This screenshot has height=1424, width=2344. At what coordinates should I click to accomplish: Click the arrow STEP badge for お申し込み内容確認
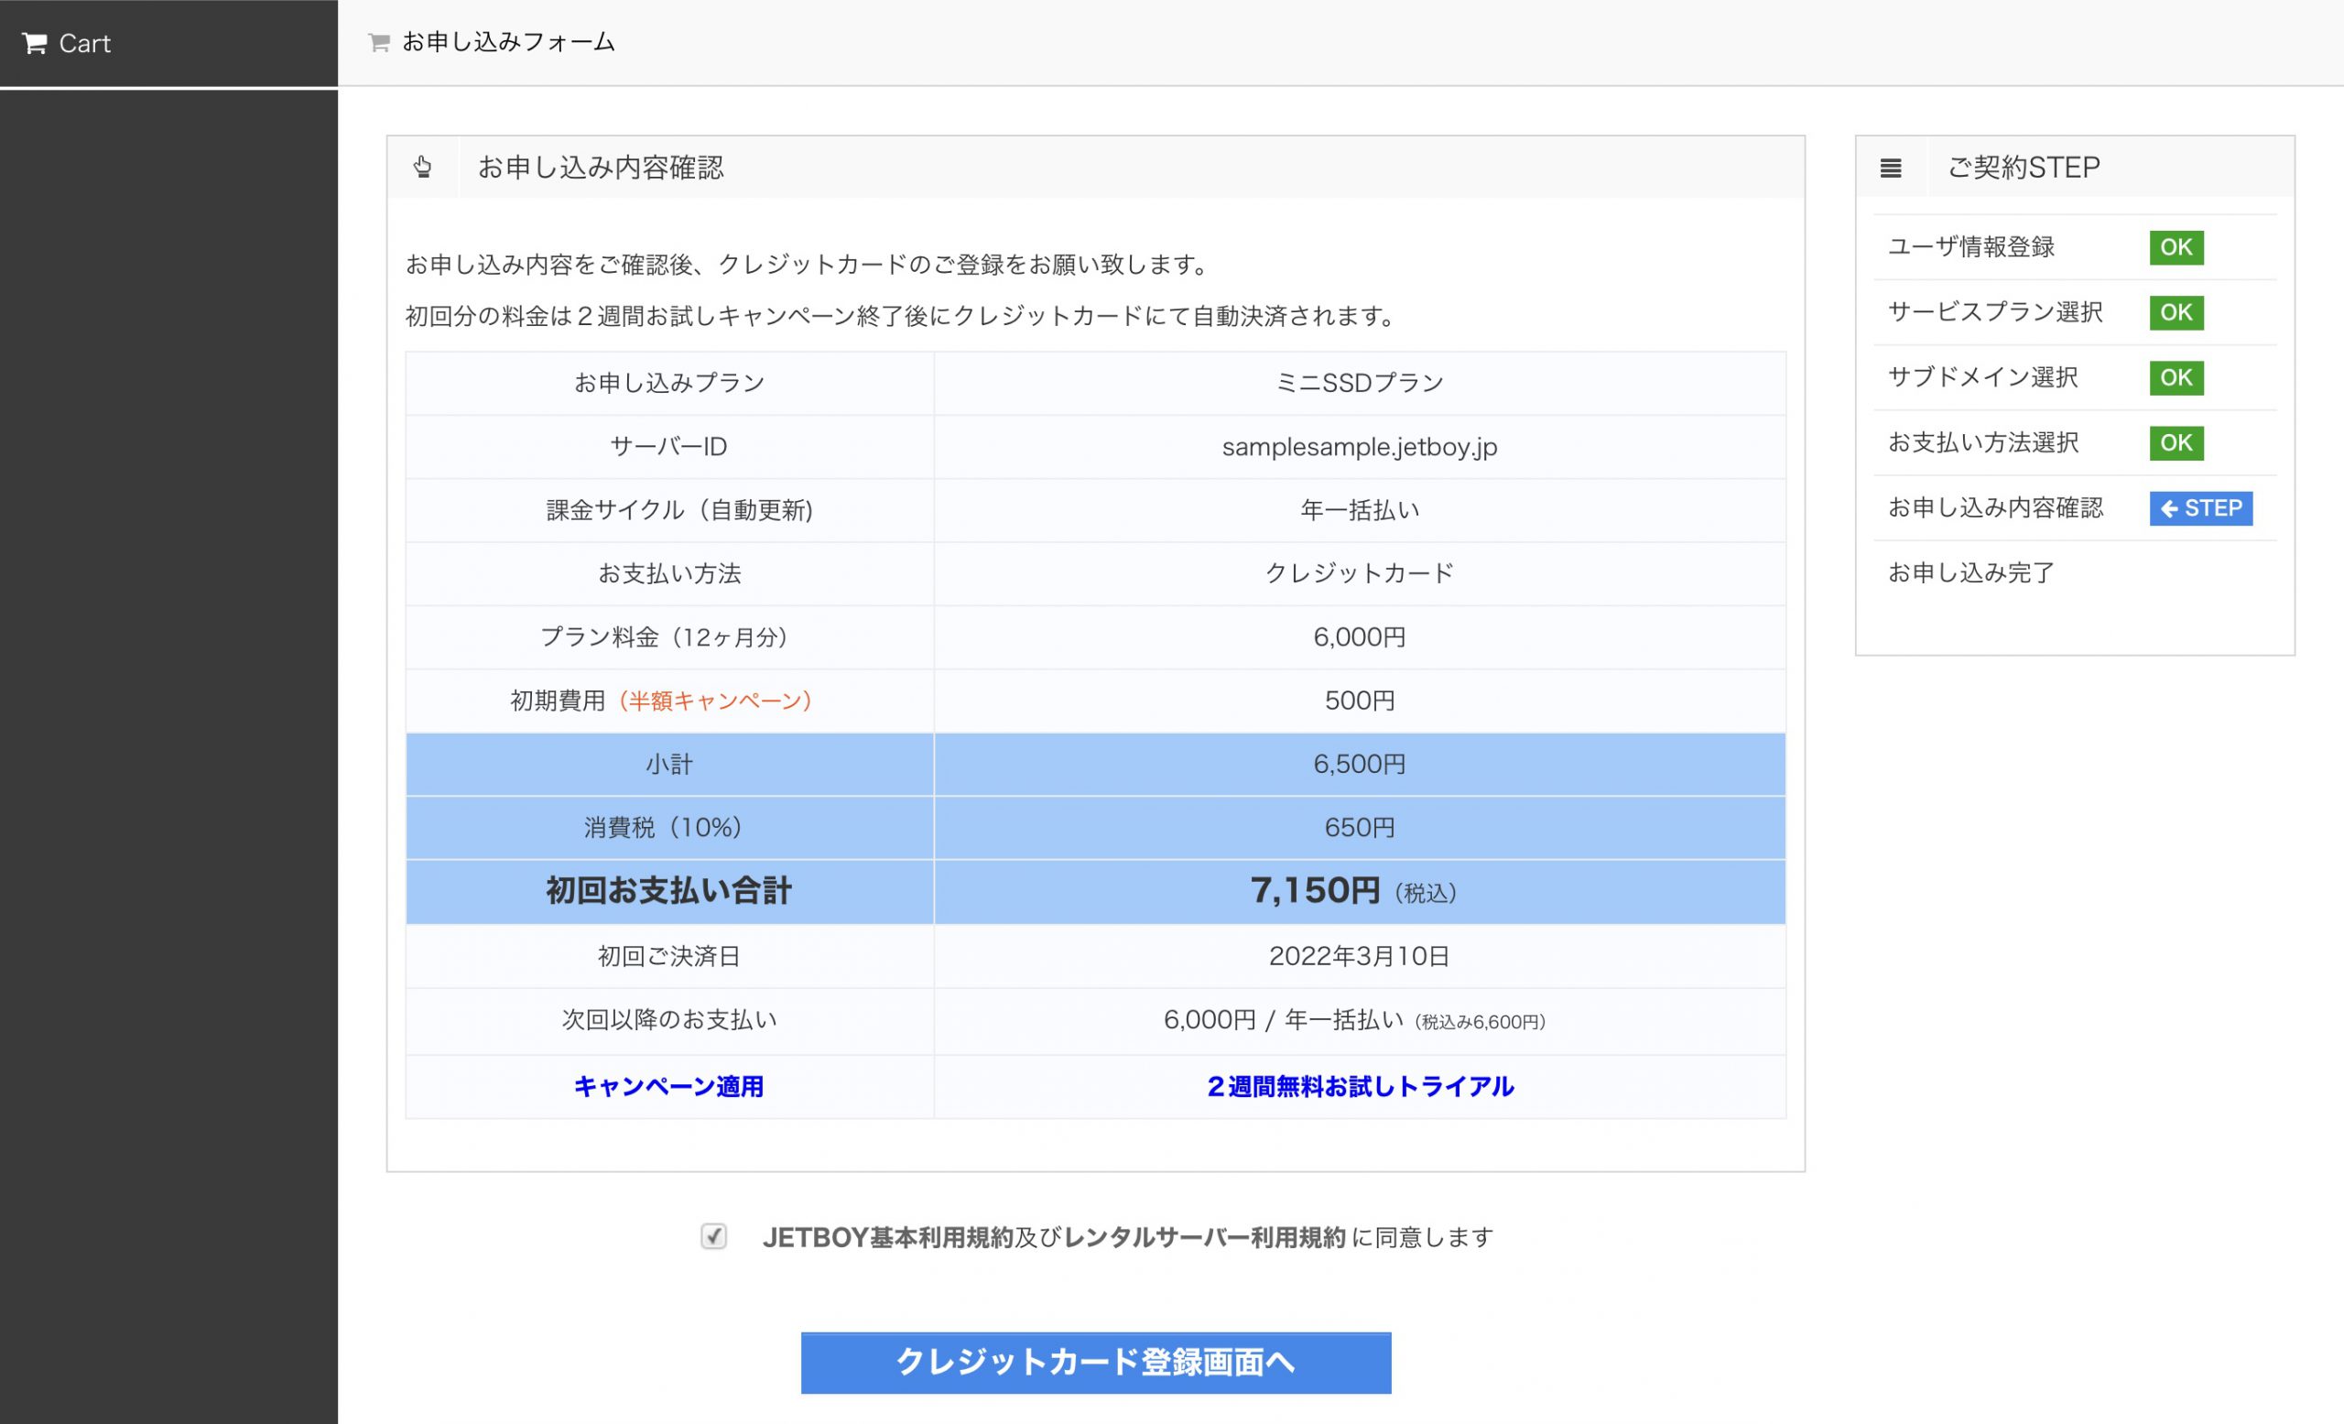pyautogui.click(x=2200, y=508)
